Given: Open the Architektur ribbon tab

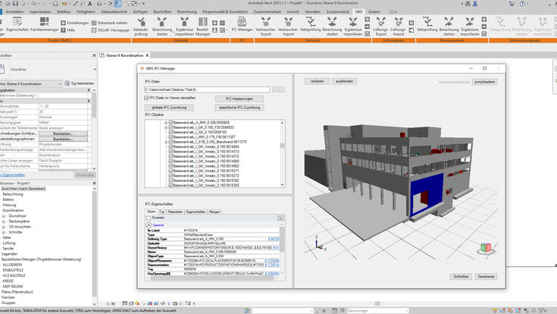Looking at the screenshot, I should (14, 11).
